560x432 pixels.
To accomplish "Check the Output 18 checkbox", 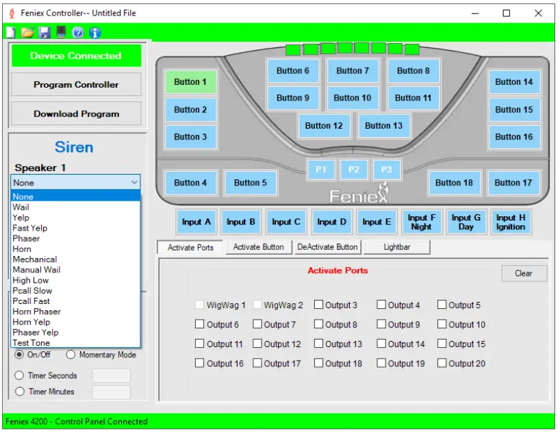I will [318, 363].
